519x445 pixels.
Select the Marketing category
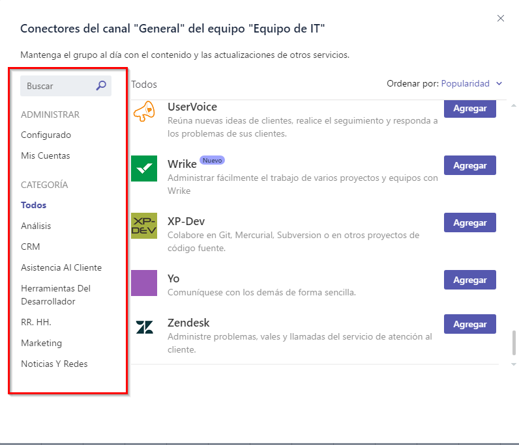click(41, 343)
